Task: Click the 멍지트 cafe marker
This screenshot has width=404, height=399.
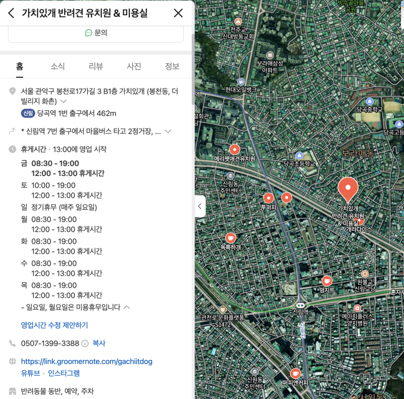Action: (327, 281)
